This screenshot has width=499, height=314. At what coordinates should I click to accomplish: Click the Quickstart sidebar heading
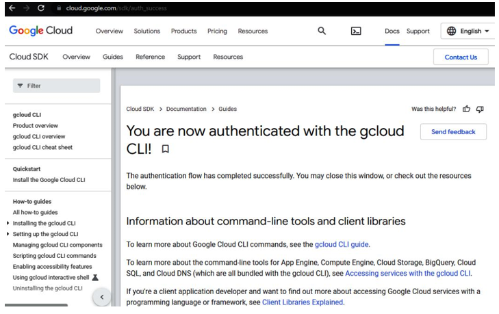[x=27, y=169]
